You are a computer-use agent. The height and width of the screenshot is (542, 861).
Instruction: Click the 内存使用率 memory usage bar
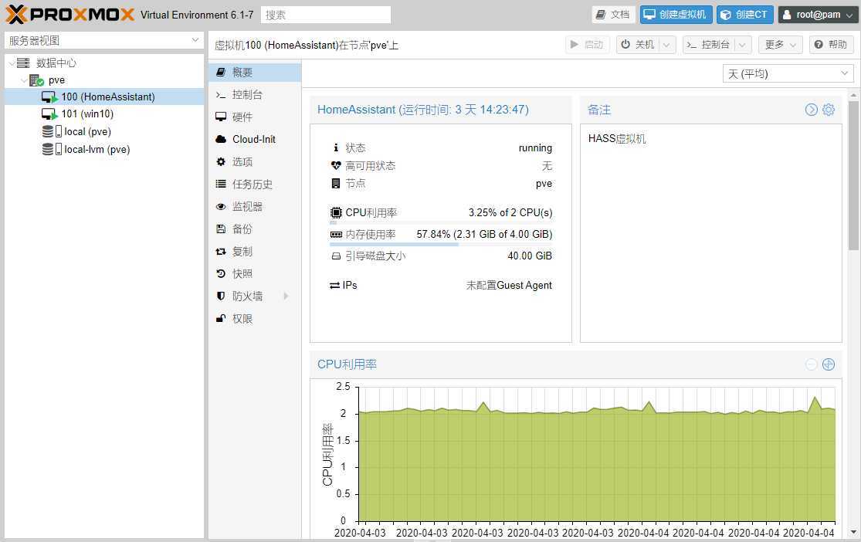442,245
